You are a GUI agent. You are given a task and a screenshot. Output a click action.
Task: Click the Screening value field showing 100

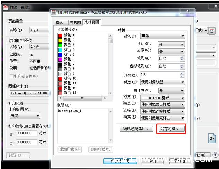click(x=160, y=75)
